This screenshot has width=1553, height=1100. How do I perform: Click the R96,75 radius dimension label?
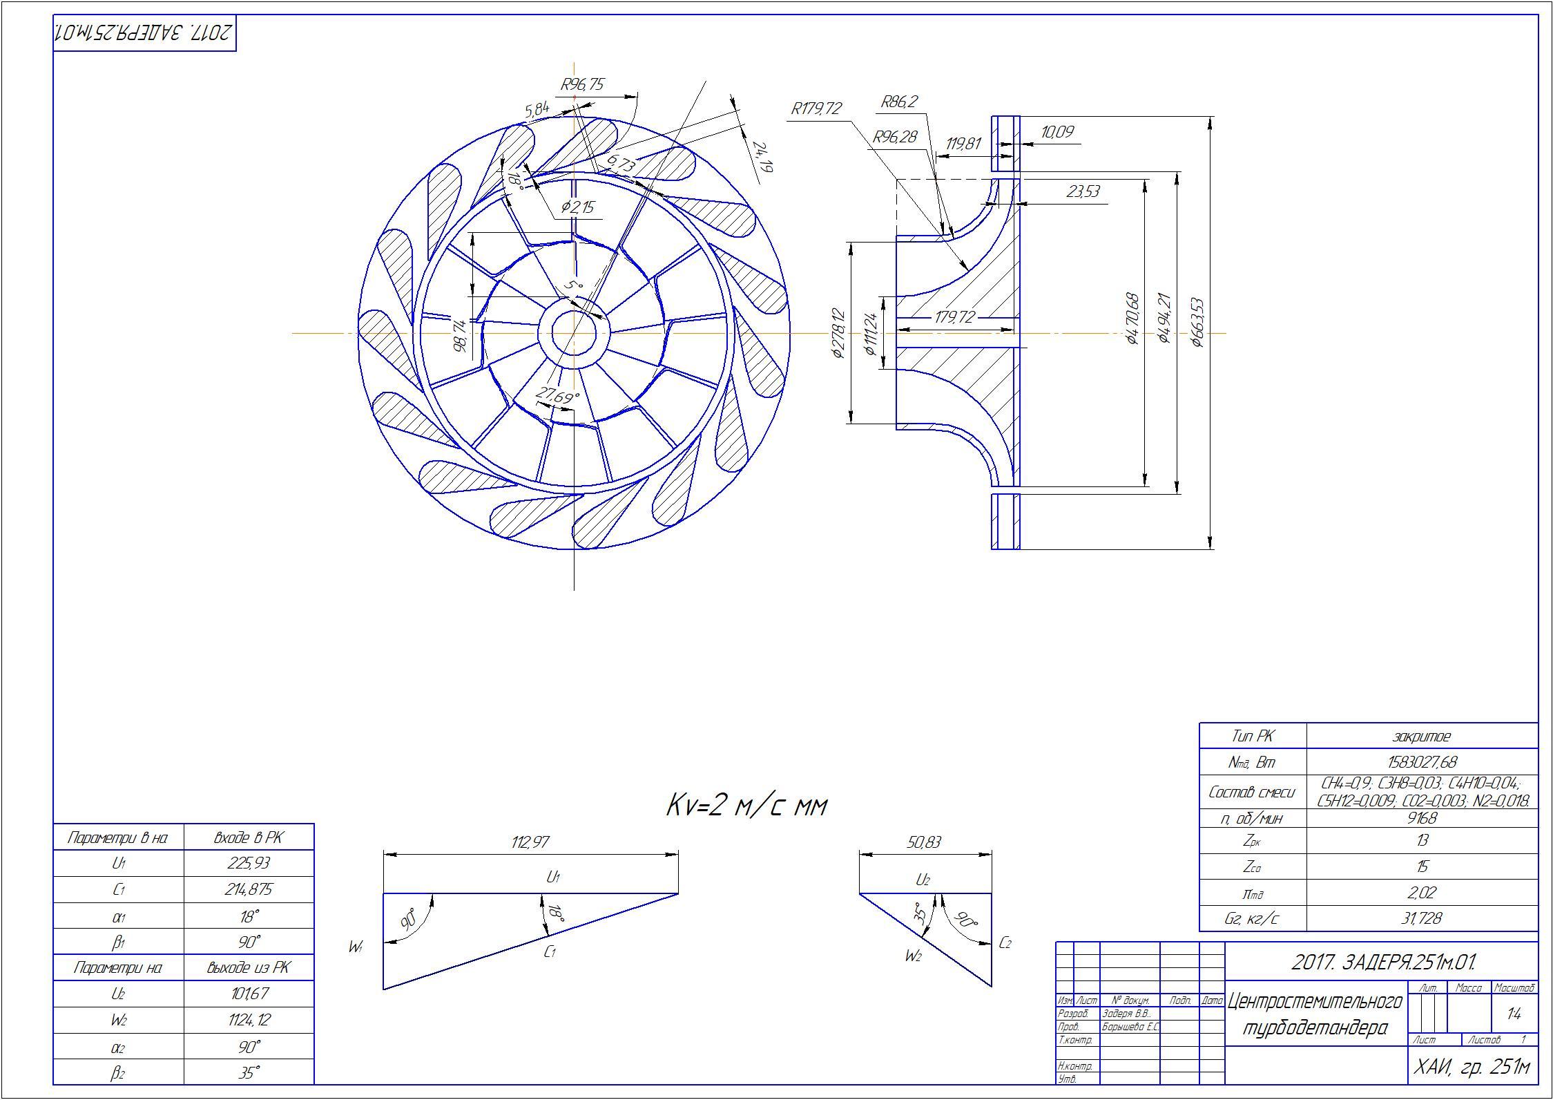point(582,85)
